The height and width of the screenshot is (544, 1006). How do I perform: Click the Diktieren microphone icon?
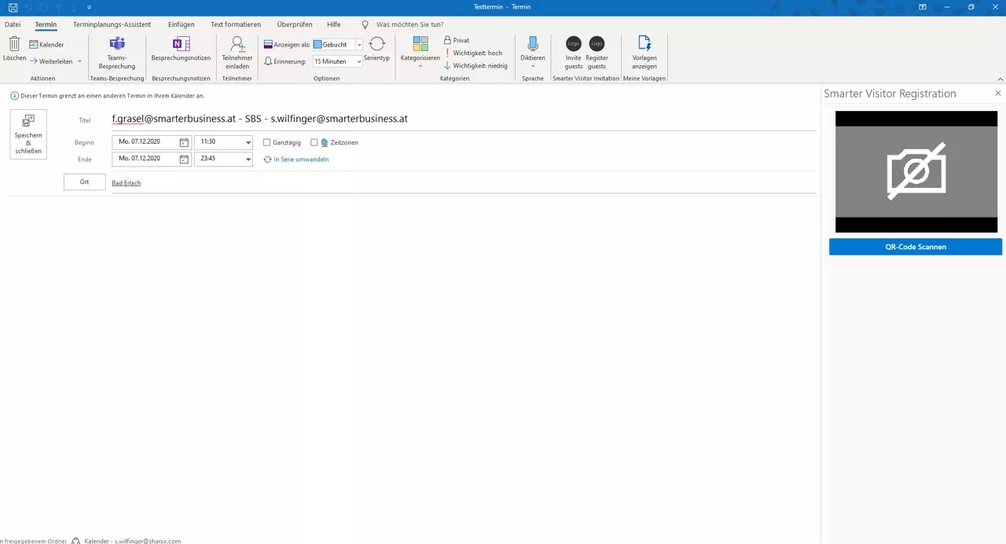click(x=532, y=44)
